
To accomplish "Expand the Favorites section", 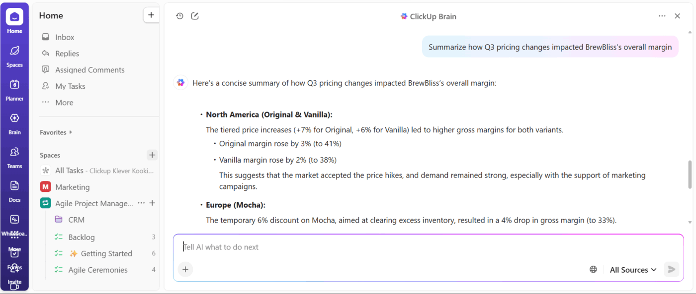I will tap(55, 132).
